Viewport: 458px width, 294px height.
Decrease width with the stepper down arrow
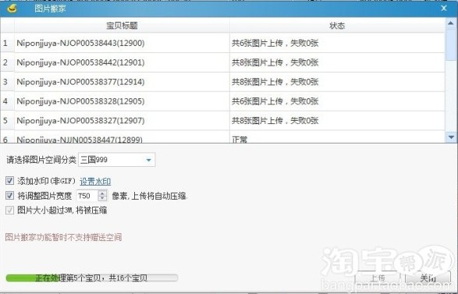tap(102, 198)
